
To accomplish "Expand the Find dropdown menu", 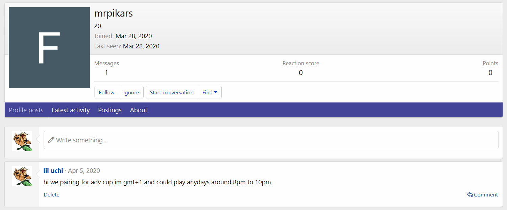I will tap(210, 92).
